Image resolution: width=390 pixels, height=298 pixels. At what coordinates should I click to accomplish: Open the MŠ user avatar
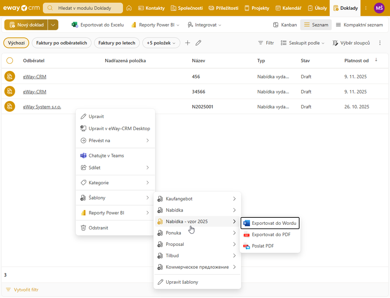pos(379,8)
